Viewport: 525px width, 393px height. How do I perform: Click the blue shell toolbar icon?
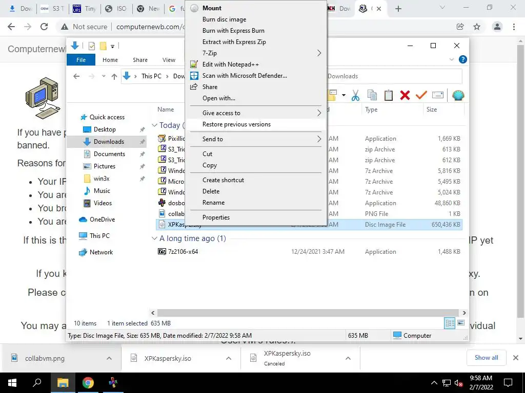(x=458, y=96)
